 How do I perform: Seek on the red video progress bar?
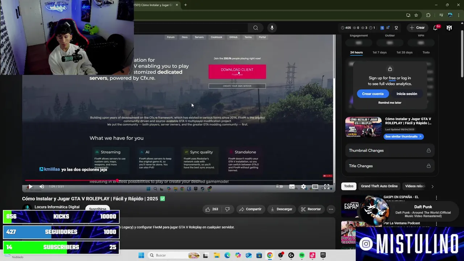[x=178, y=180]
